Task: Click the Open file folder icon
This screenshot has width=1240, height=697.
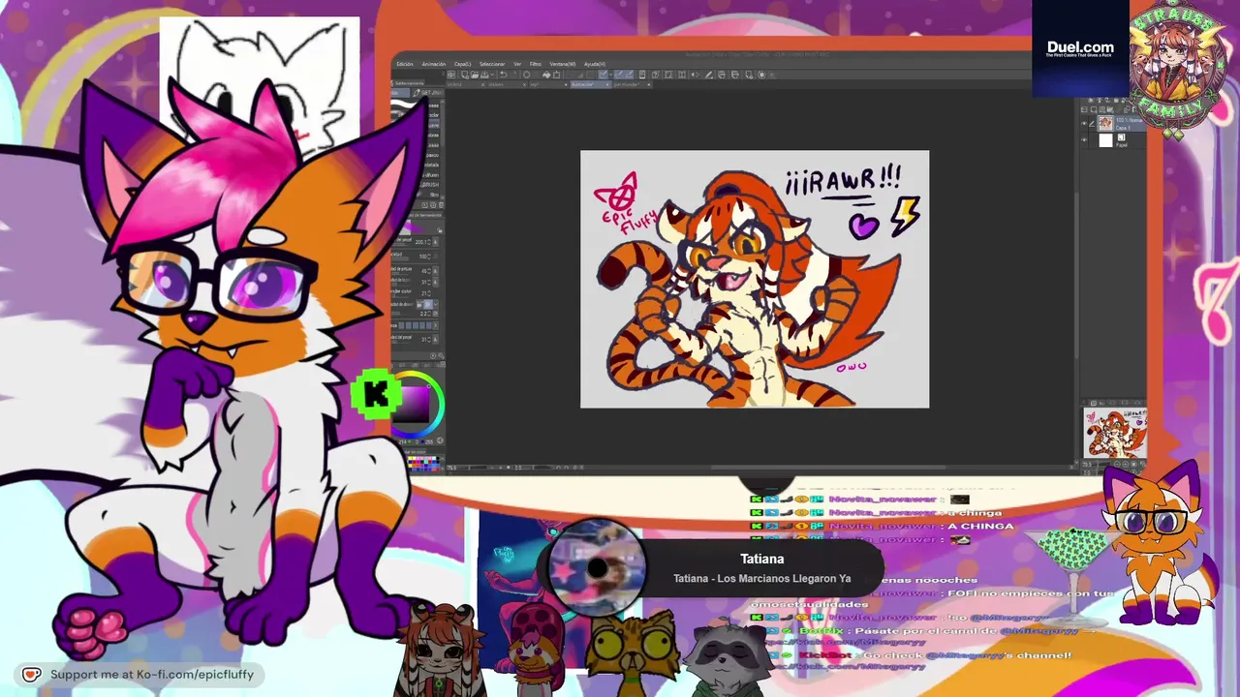Action: (x=477, y=75)
